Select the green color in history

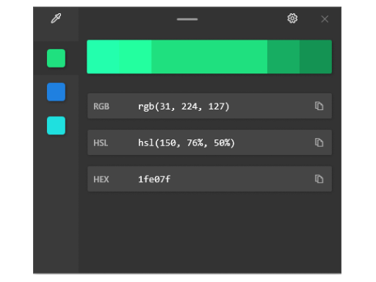pyautogui.click(x=56, y=58)
